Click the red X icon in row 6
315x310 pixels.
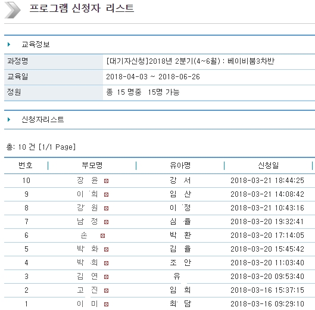pos(102,235)
